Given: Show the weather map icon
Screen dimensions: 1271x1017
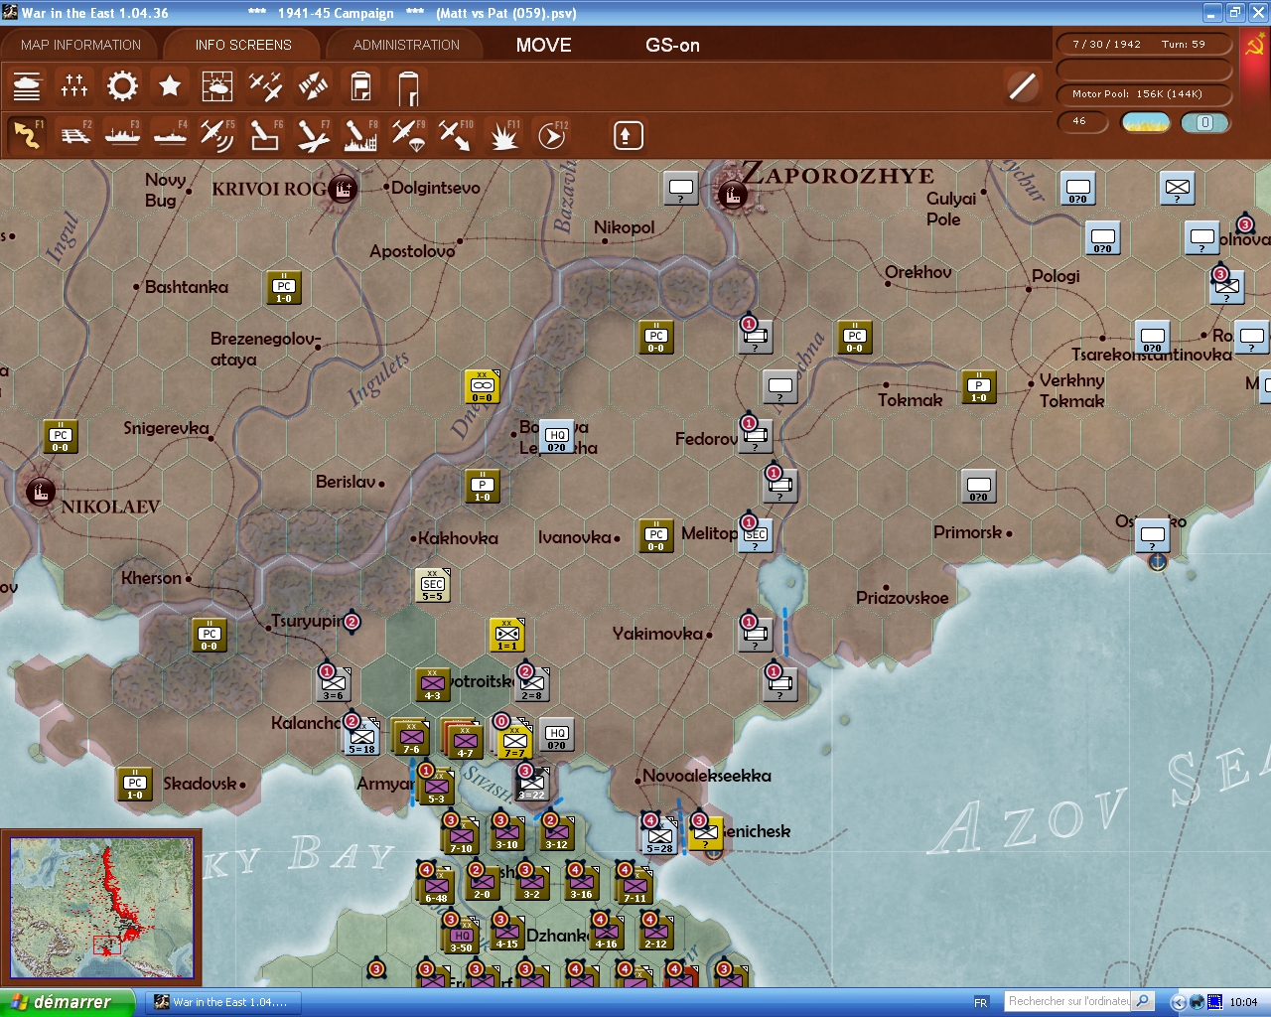Looking at the screenshot, I should (217, 86).
